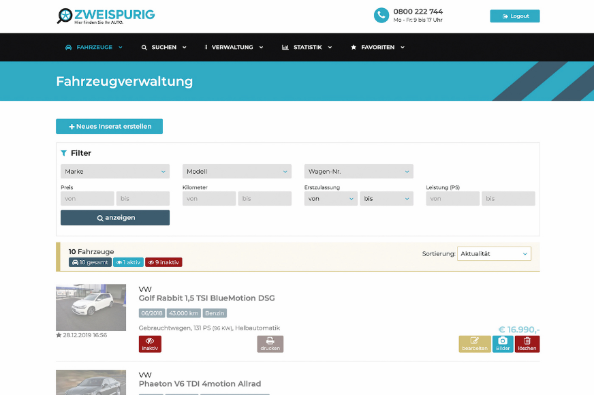Filter by the 1 aktiv badge
594x395 pixels.
point(129,262)
